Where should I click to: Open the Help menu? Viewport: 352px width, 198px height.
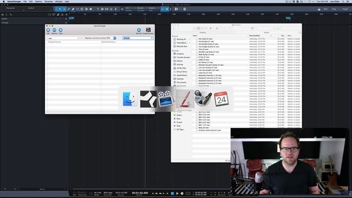(x=67, y=2)
